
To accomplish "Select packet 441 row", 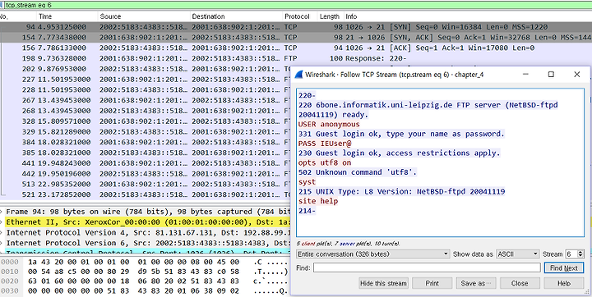I will (x=145, y=163).
